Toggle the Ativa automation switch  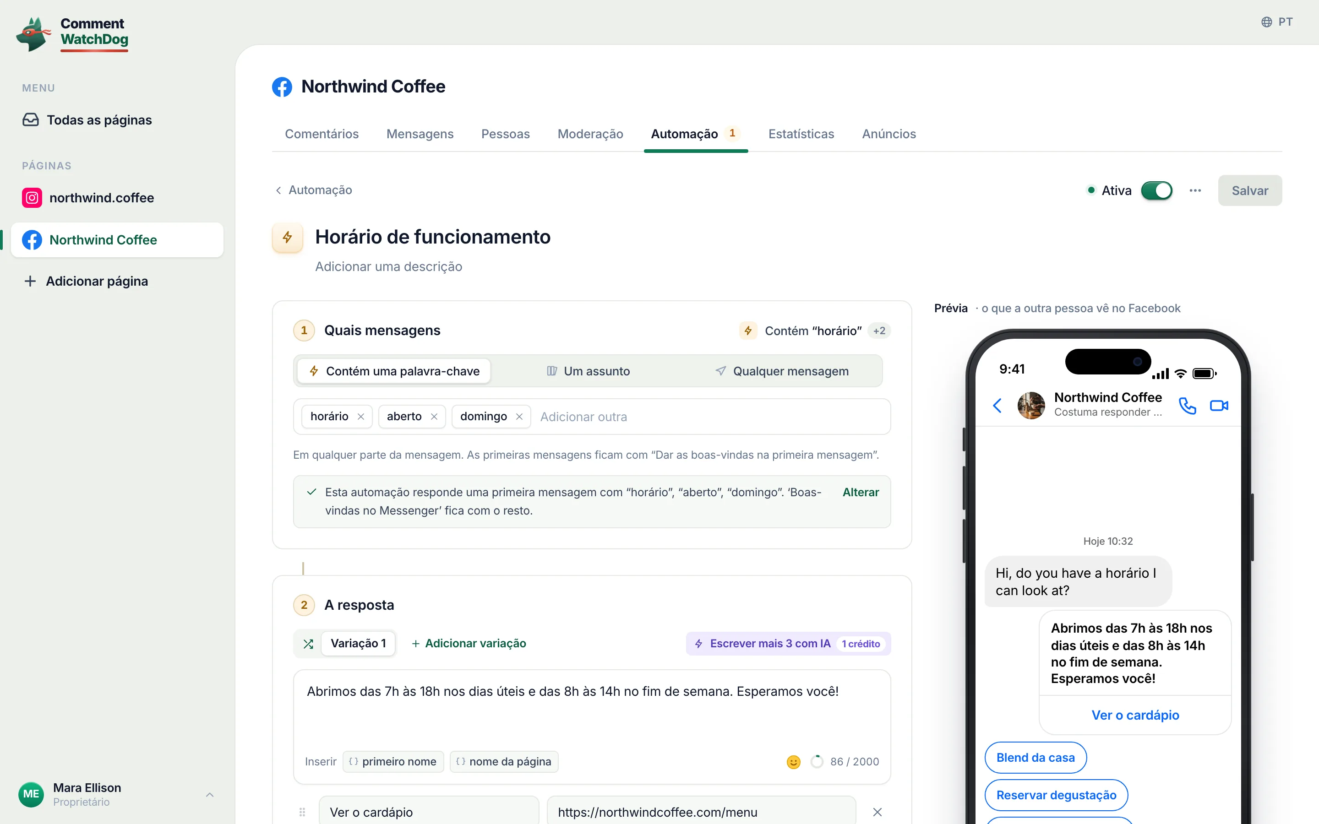1156,191
